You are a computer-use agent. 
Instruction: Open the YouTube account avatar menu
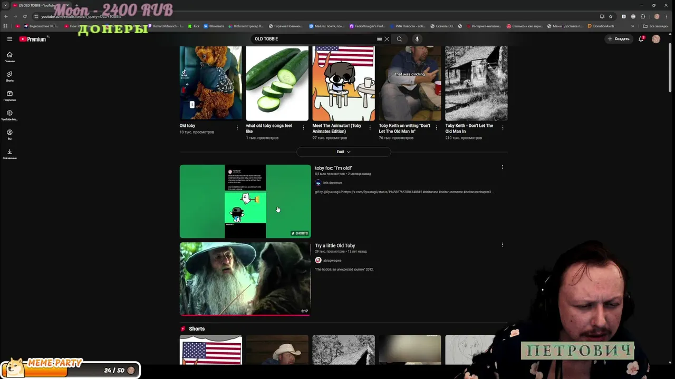pyautogui.click(x=656, y=39)
